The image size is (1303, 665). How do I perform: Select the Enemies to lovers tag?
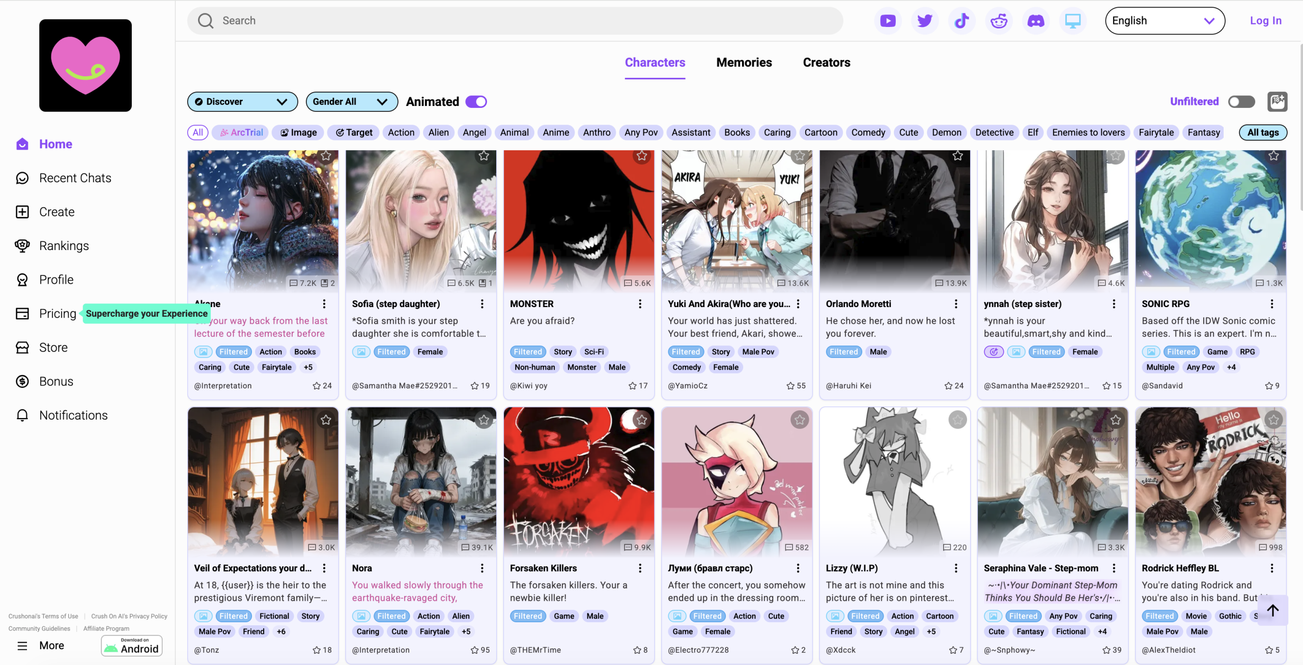click(1089, 133)
